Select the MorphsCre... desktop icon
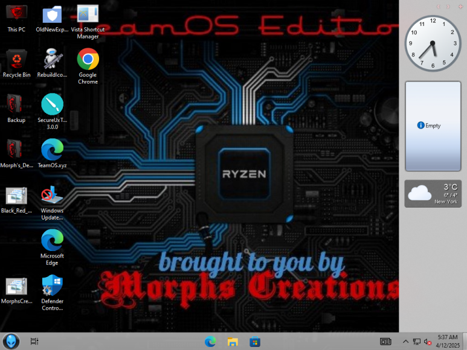Viewport: 467px width, 350px height. (16, 290)
